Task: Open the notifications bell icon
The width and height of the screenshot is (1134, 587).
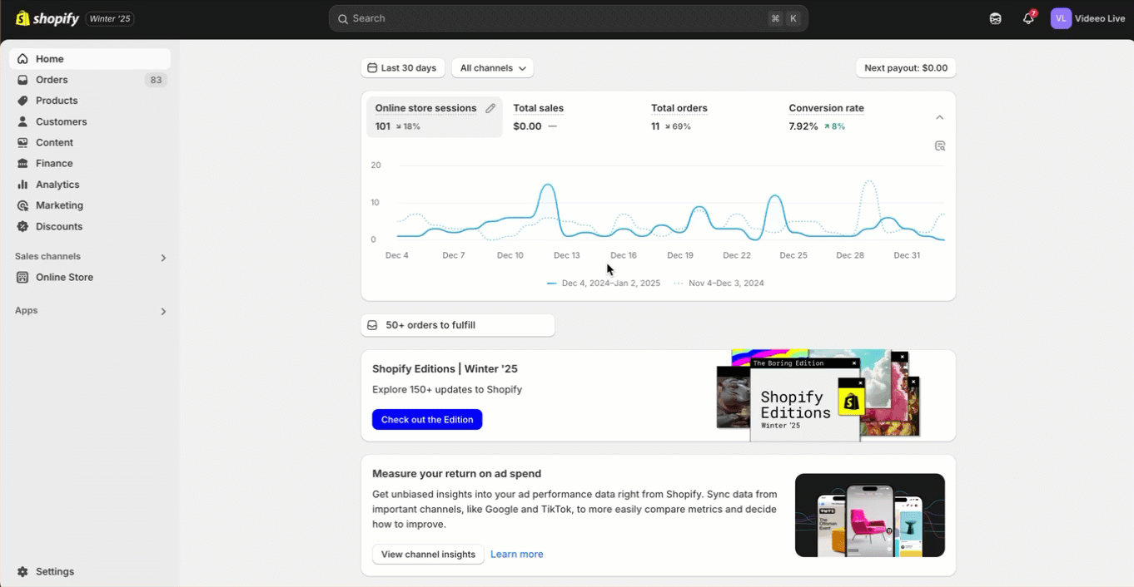Action: [x=1028, y=18]
